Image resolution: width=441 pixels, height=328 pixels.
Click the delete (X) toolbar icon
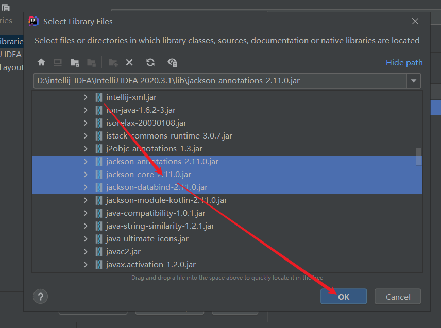[x=129, y=62]
